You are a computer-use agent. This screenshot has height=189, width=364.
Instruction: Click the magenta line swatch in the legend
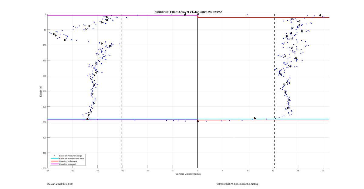pyautogui.click(x=54, y=164)
